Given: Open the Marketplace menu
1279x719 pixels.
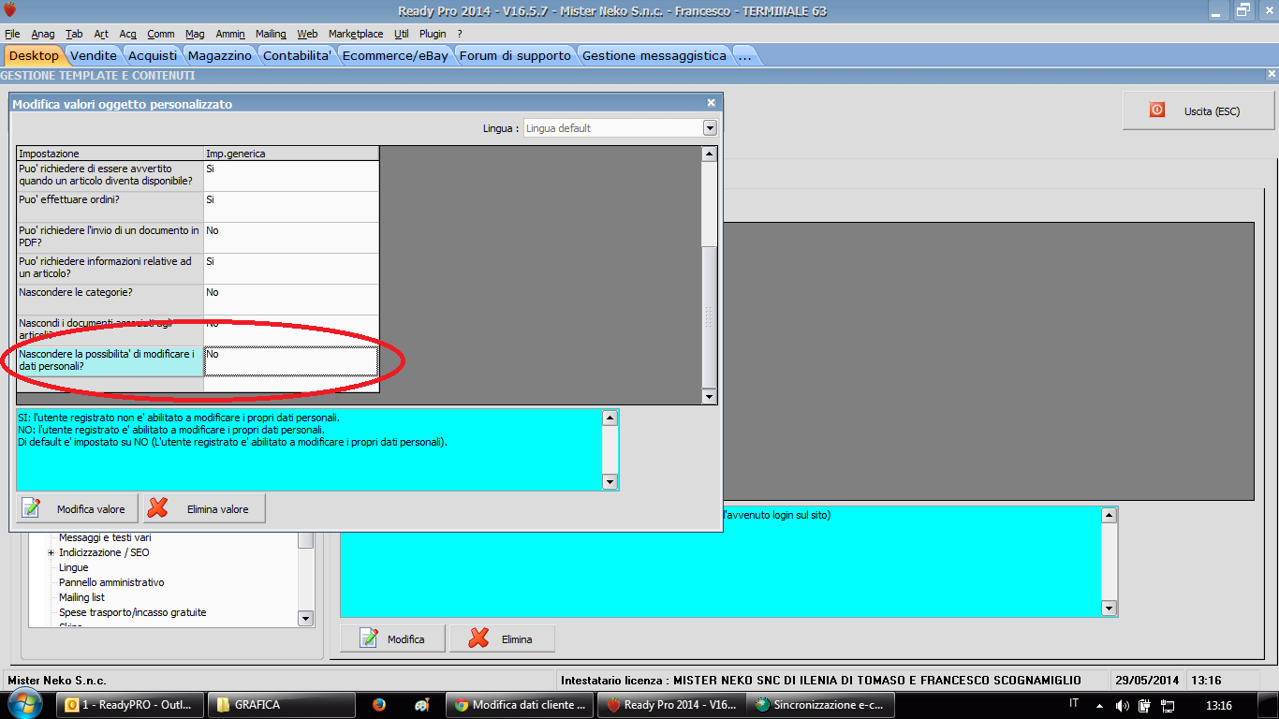Looking at the screenshot, I should pos(356,34).
